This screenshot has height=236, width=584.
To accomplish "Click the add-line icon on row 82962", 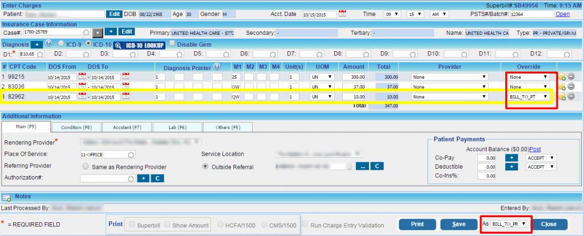I will click(562, 97).
